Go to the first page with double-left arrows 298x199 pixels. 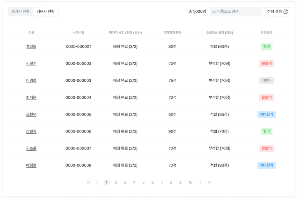[x=88, y=182]
